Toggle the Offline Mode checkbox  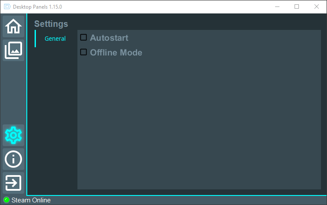click(83, 52)
